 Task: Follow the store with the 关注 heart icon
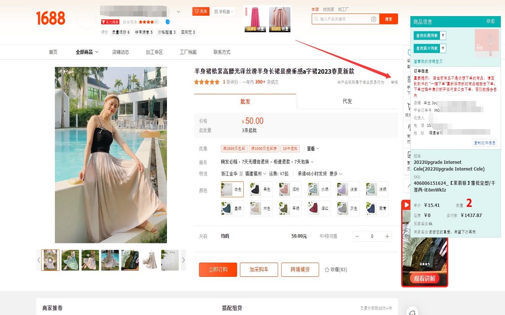201,11
